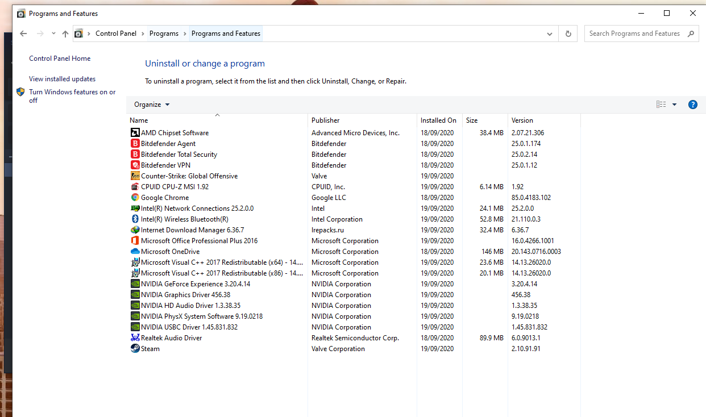Open Turn Windows features on or off
706x417 pixels.
pos(72,96)
